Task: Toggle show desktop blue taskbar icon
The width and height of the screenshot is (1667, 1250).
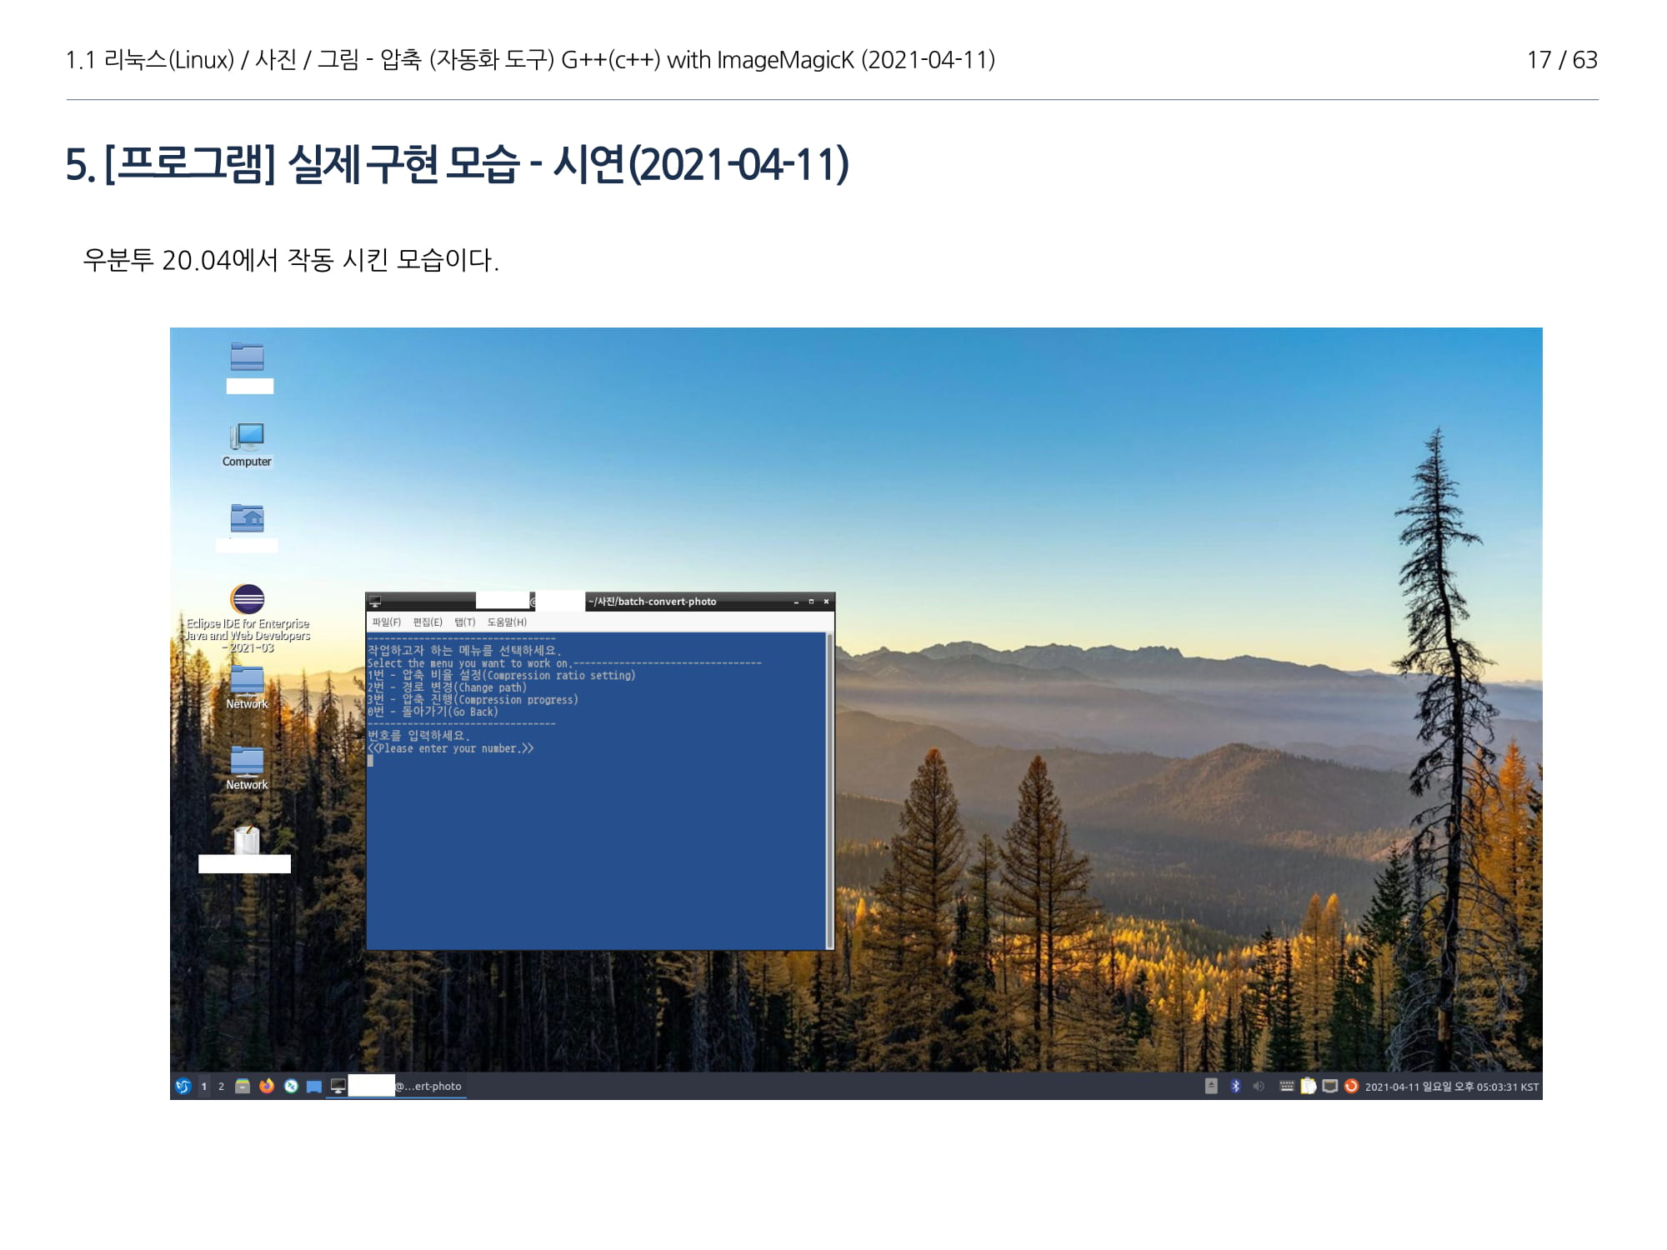Action: (314, 1086)
